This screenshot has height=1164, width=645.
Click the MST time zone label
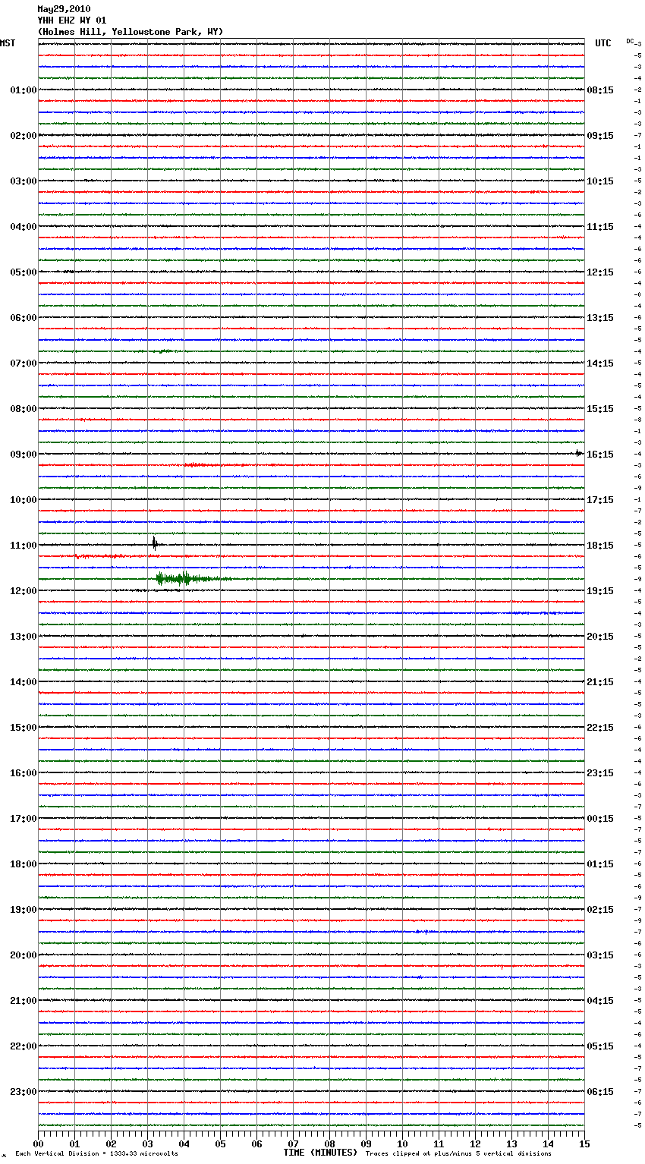8,43
